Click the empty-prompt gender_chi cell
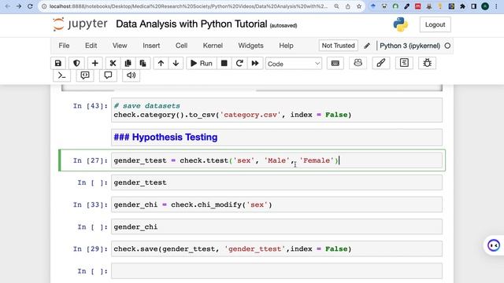504x283 pixels. 276,226
